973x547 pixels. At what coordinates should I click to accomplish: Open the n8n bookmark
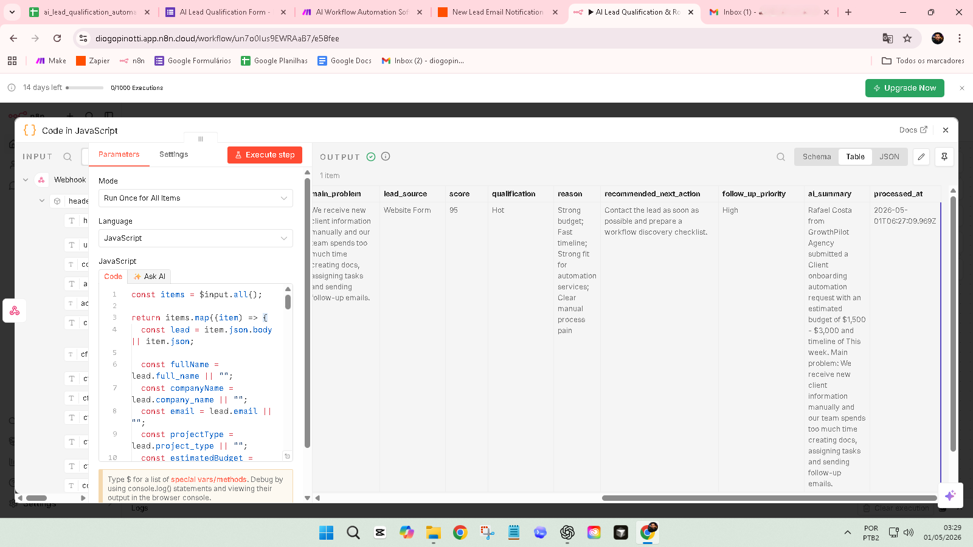pyautogui.click(x=132, y=61)
